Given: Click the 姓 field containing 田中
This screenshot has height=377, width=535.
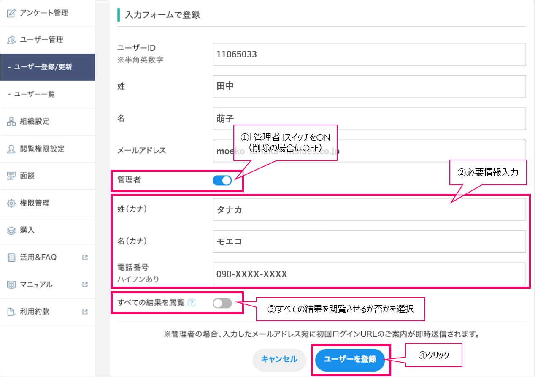Looking at the screenshot, I should pos(369,86).
